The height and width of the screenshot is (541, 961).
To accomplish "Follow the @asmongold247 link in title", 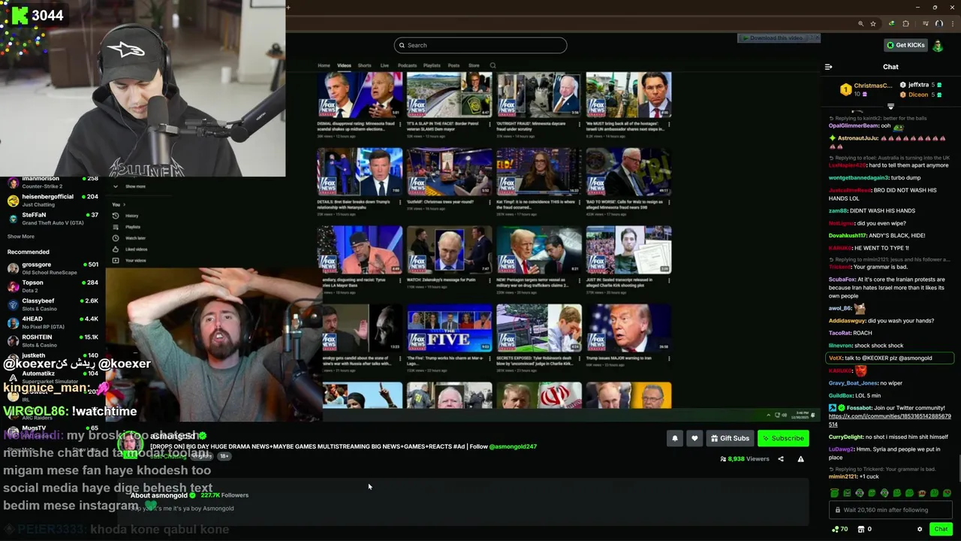I will (x=513, y=446).
